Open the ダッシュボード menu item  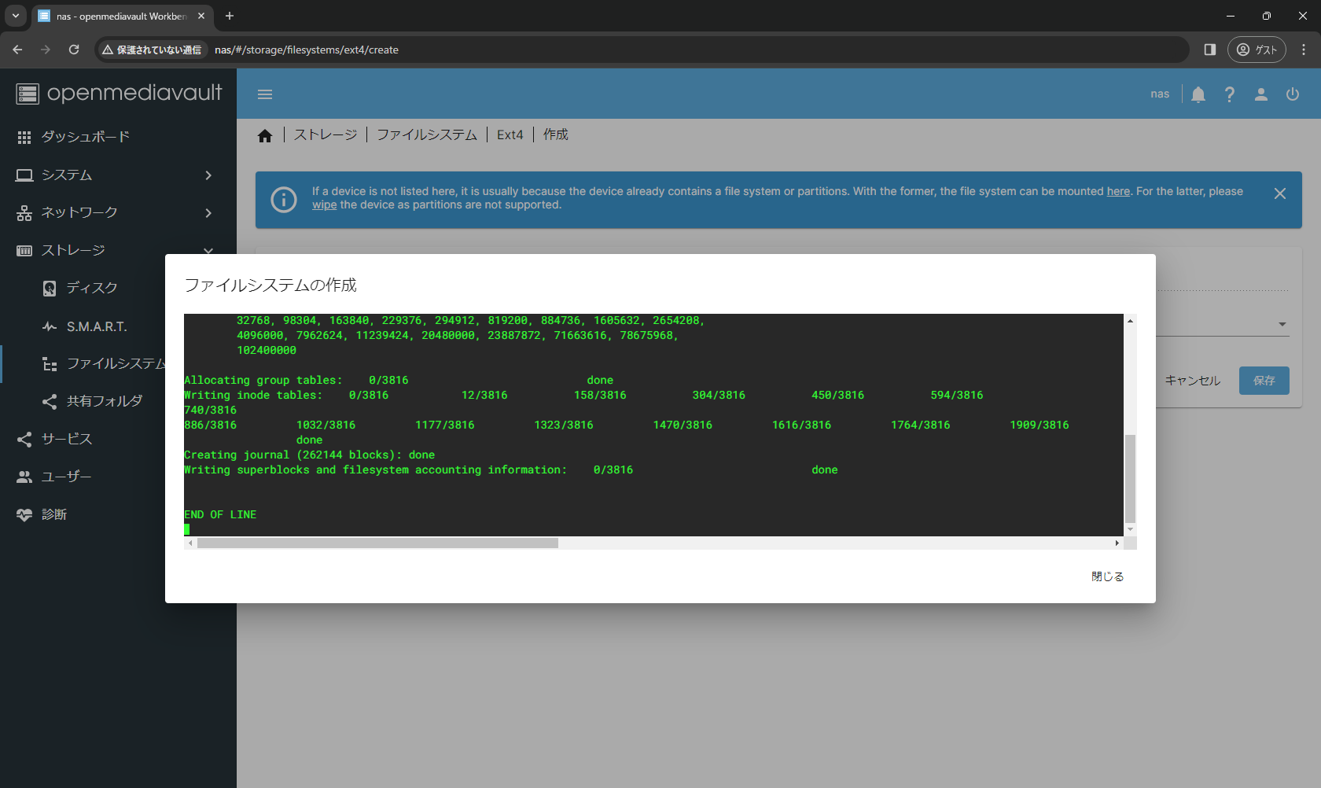pos(85,137)
